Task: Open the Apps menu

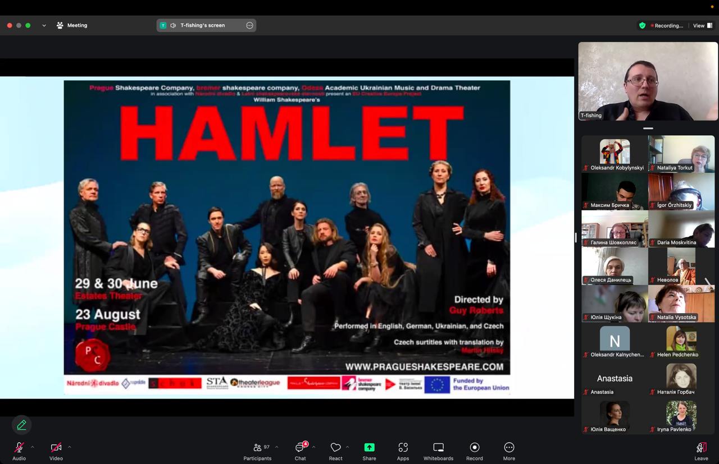Action: pos(403,448)
